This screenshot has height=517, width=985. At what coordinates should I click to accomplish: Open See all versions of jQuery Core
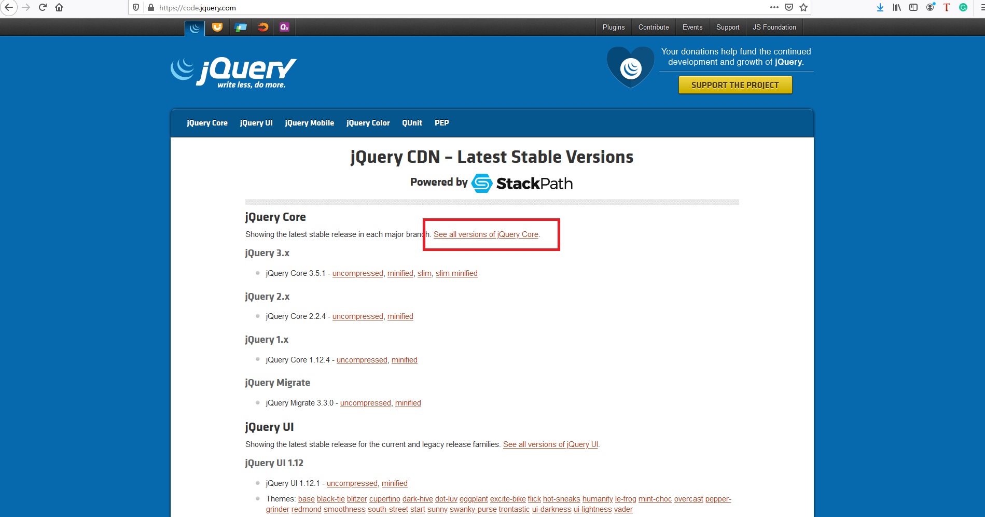pyautogui.click(x=486, y=234)
